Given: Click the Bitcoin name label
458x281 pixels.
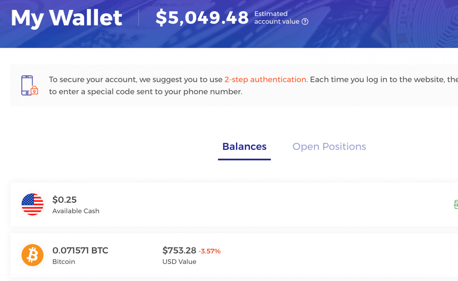Looking at the screenshot, I should (x=64, y=262).
